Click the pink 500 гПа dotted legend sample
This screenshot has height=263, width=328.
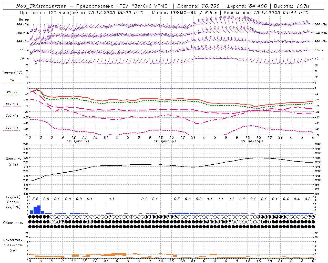(12, 130)
